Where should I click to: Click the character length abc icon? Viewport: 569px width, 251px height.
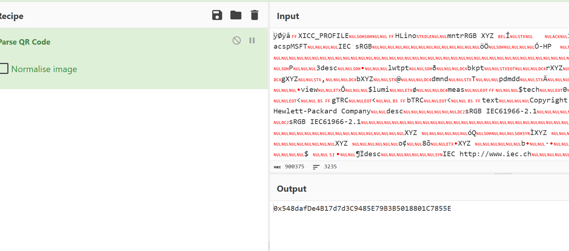click(x=277, y=167)
